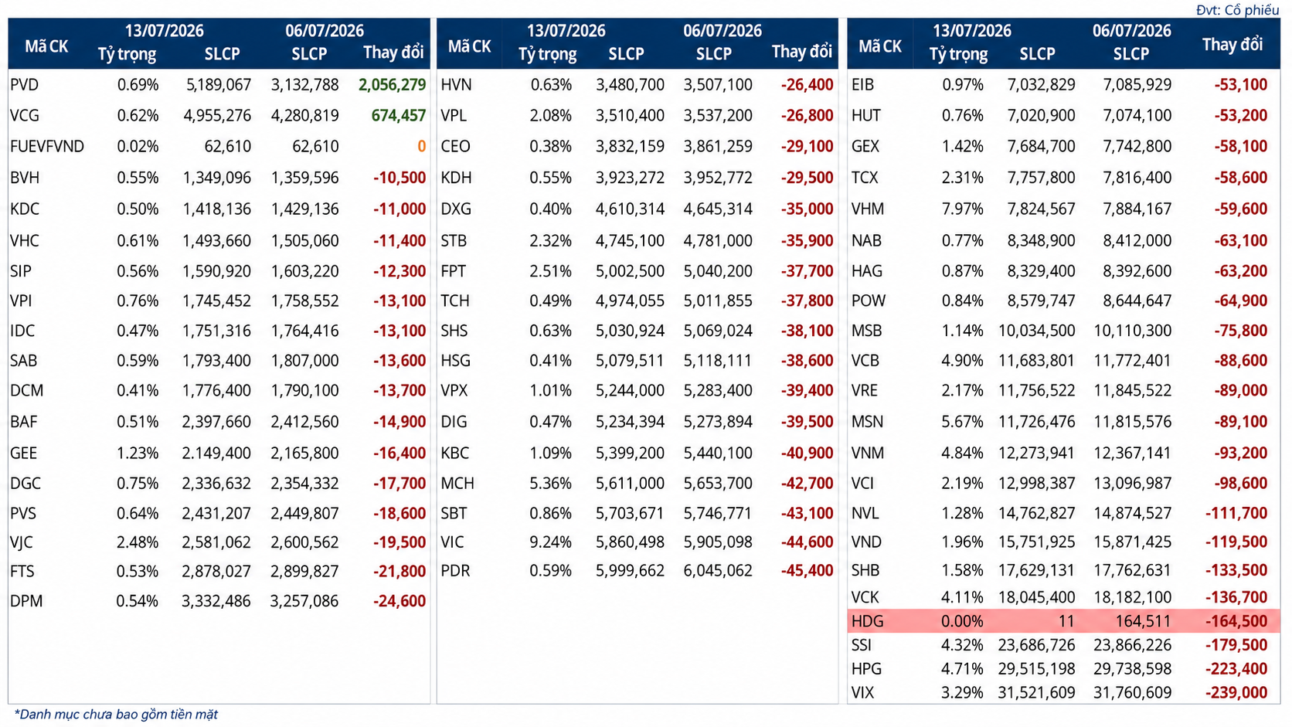Select the VCG ticker row label
The image size is (1292, 727).
tap(25, 116)
